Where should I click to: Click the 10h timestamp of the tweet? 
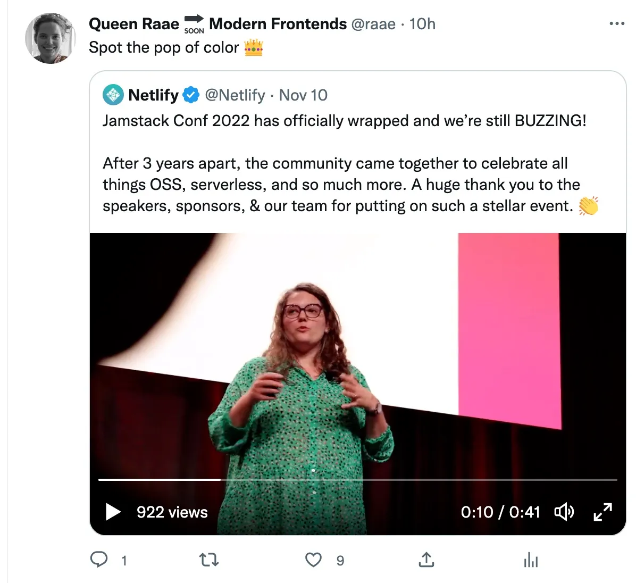tap(423, 24)
